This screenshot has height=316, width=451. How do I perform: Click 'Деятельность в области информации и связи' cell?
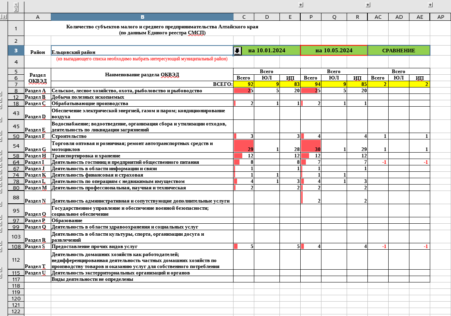[142, 169]
